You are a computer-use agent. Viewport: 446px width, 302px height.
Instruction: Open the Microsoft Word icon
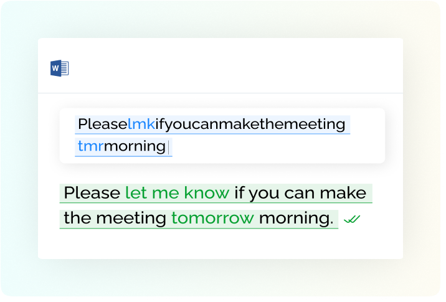[x=59, y=68]
